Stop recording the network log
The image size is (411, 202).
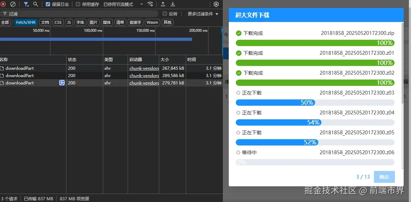tap(4, 5)
